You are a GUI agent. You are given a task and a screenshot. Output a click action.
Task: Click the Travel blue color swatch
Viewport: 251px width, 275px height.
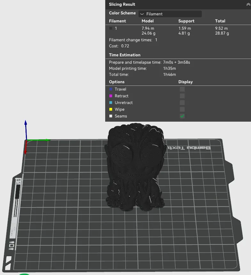pyautogui.click(x=111, y=89)
